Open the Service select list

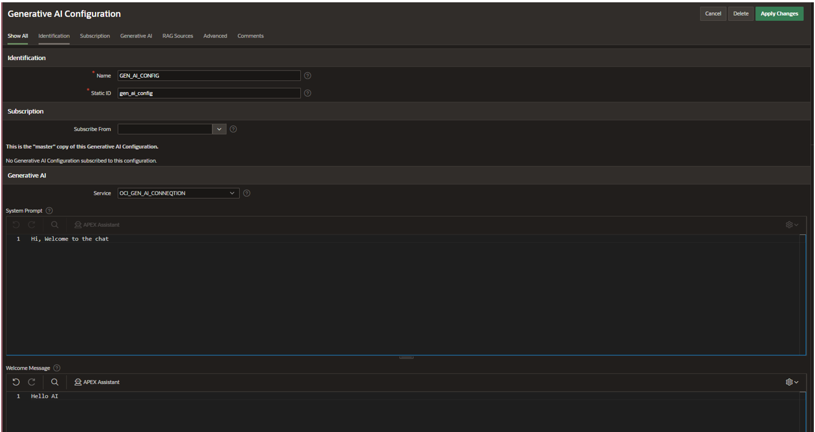pos(178,193)
